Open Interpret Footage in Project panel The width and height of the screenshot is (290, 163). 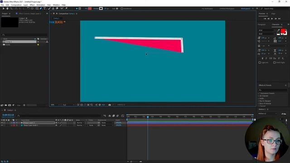2,105
